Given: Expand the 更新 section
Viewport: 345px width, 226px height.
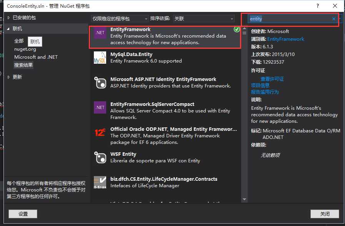Looking at the screenshot, I should 8,77.
